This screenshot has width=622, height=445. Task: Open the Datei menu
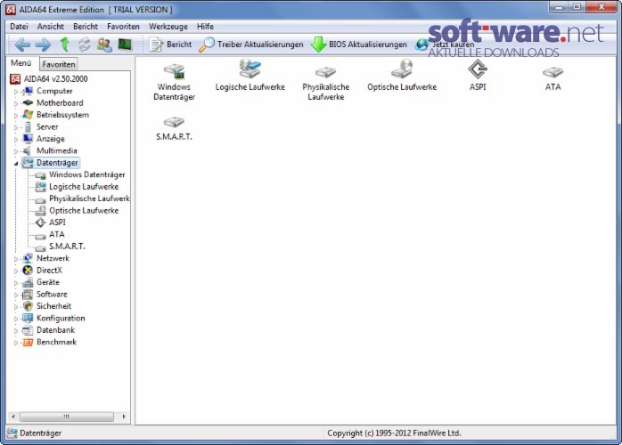(x=19, y=27)
